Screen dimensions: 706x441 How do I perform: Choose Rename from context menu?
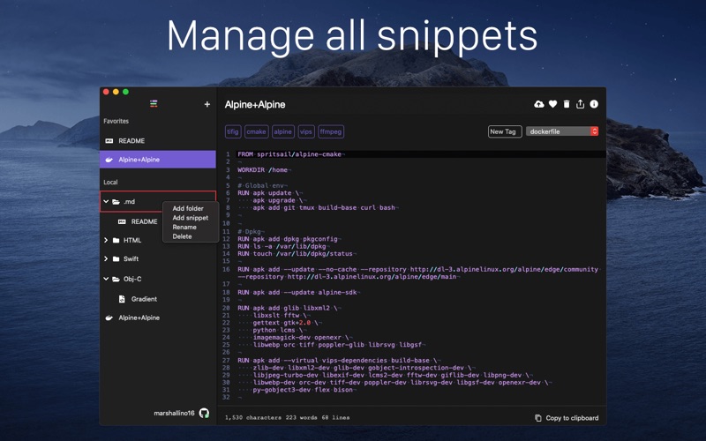coord(184,228)
